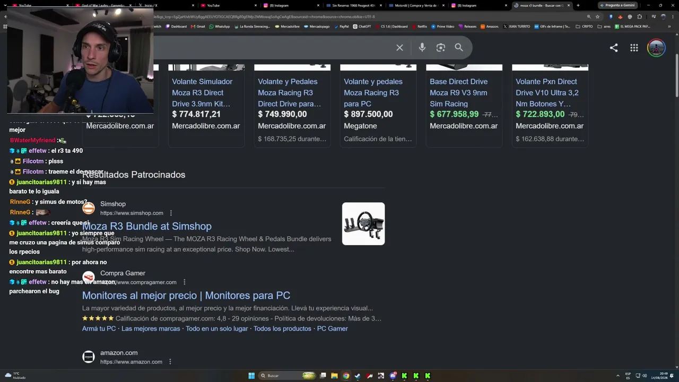Start a voice search with the microphone

[x=422, y=48]
